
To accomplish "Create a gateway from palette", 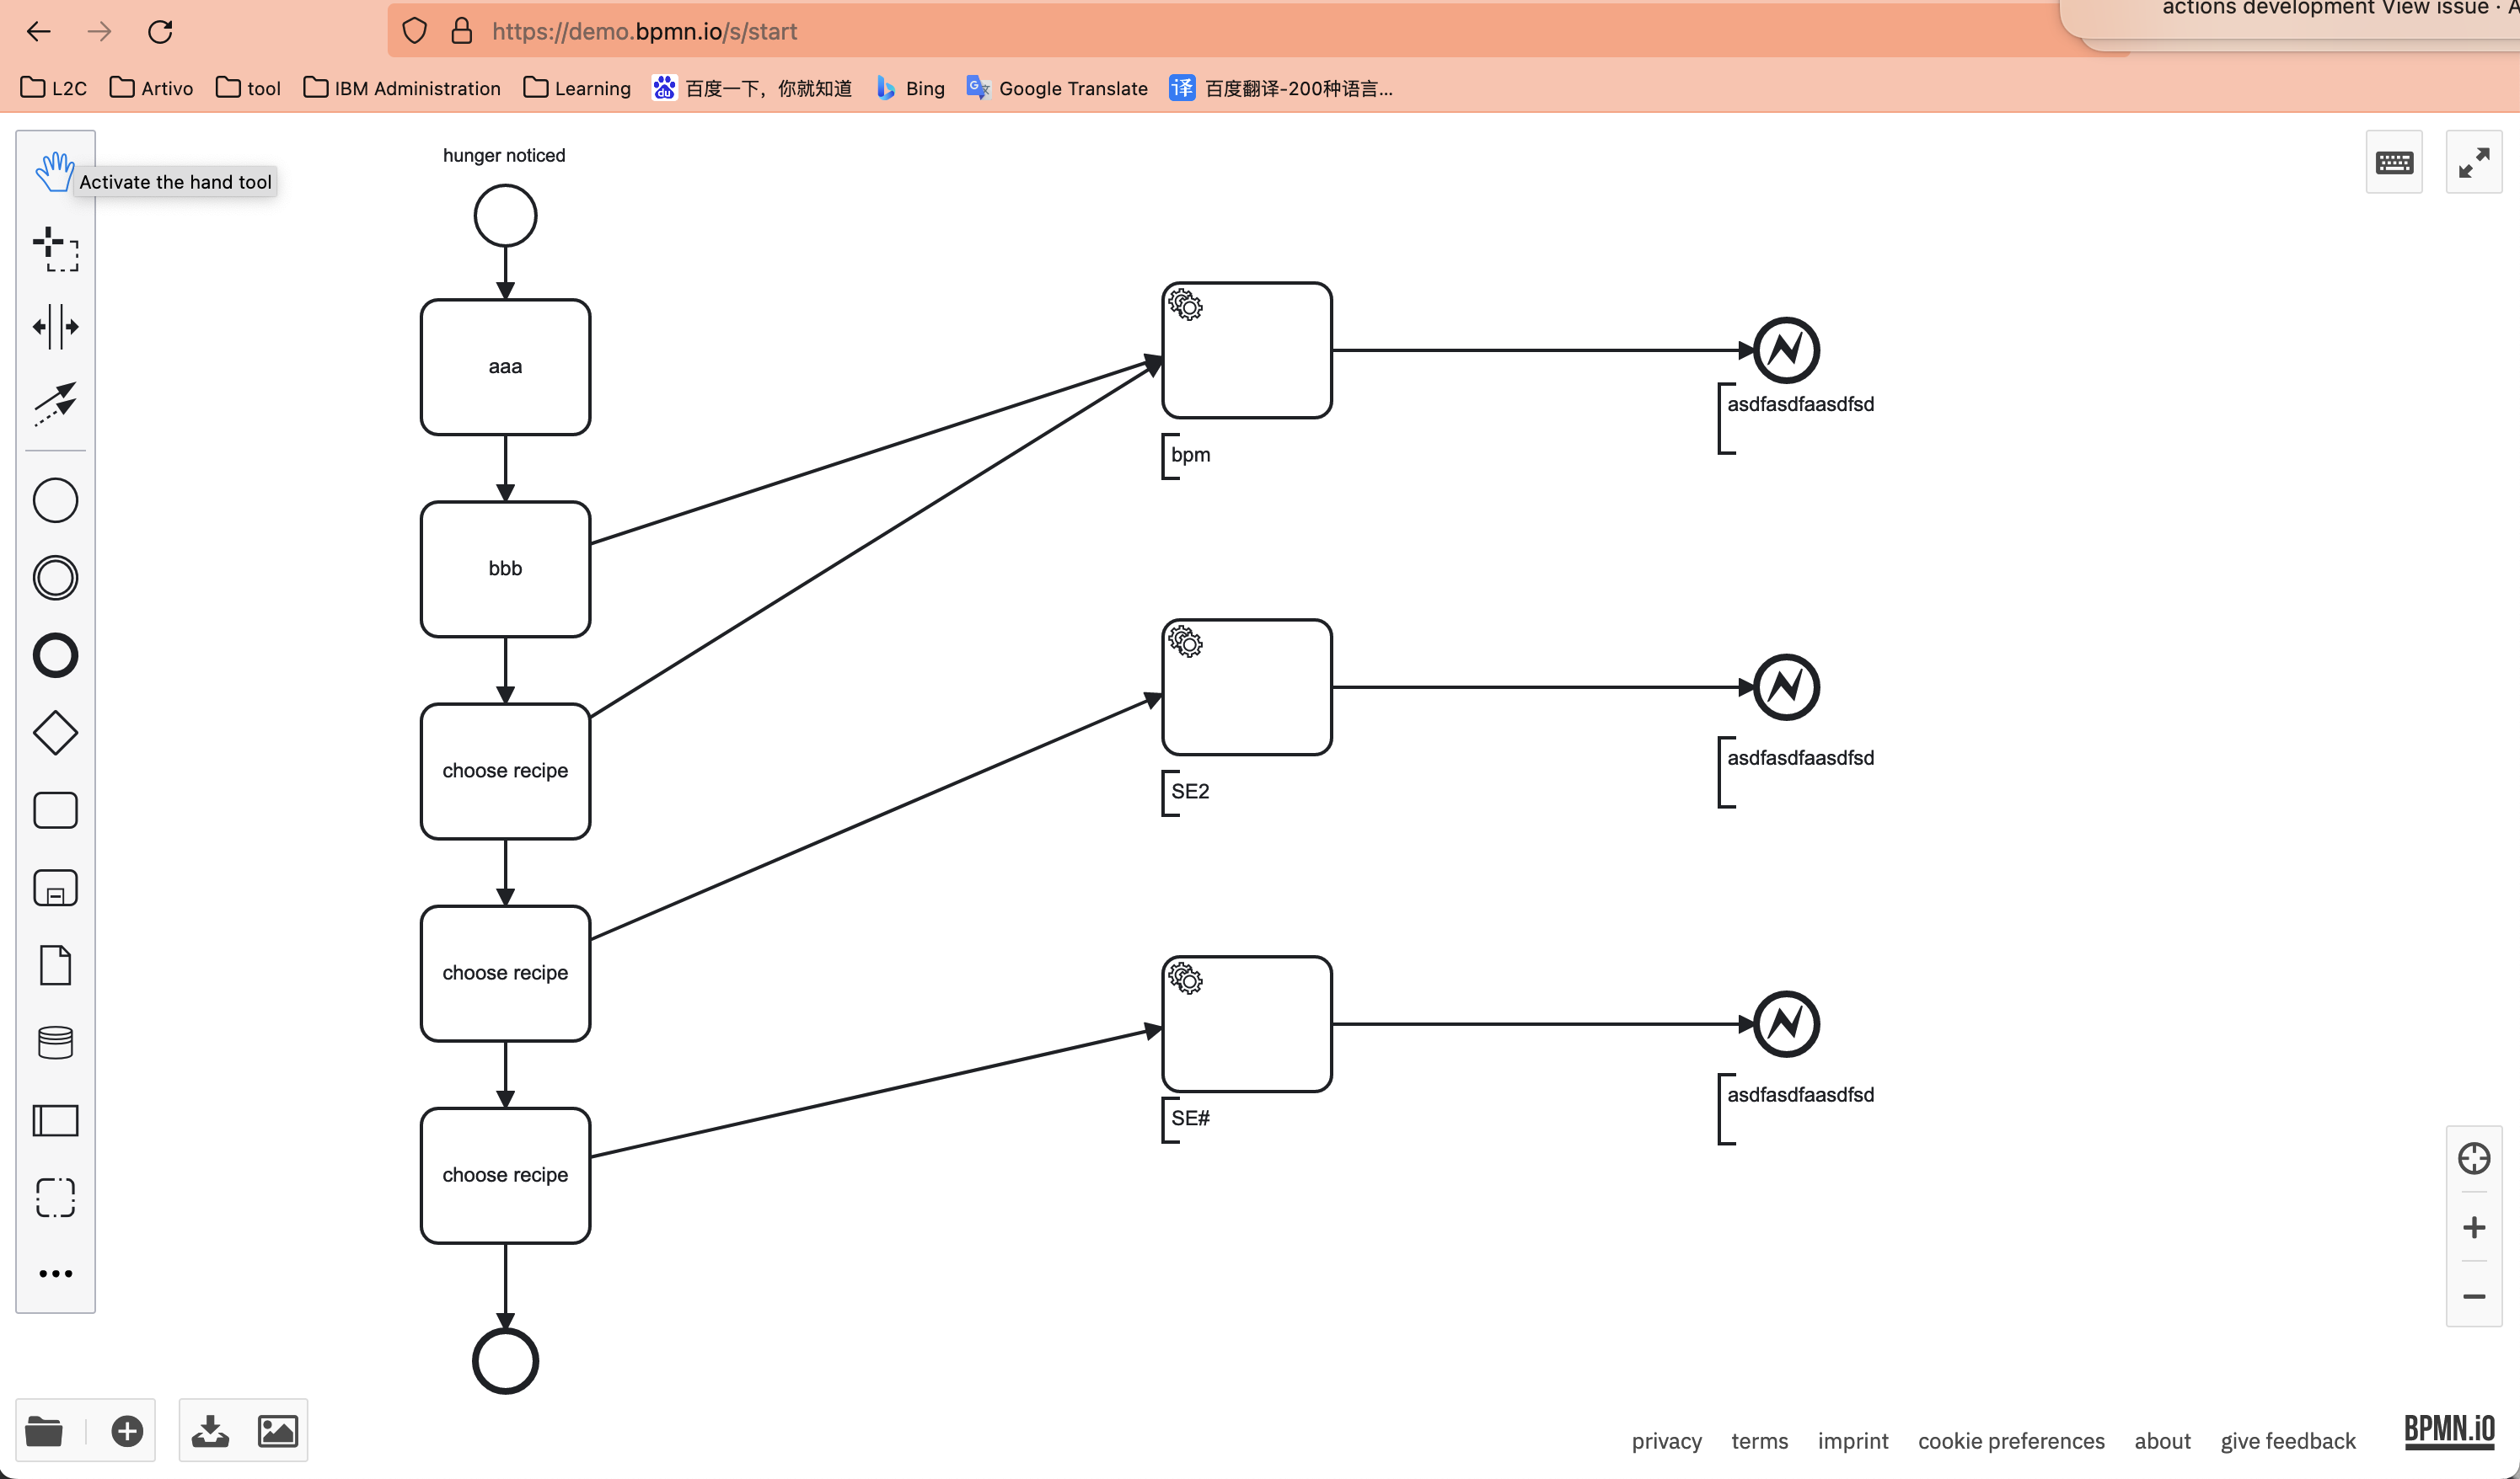I will 55,733.
